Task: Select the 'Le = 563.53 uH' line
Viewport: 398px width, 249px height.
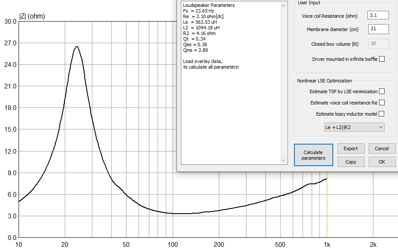Action: (200, 22)
